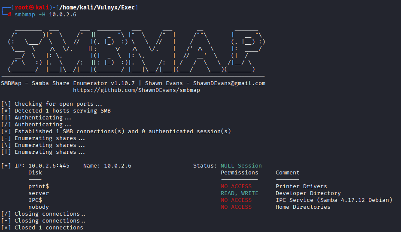Select the IPC$ share entry
401x232 pixels.
click(35, 200)
